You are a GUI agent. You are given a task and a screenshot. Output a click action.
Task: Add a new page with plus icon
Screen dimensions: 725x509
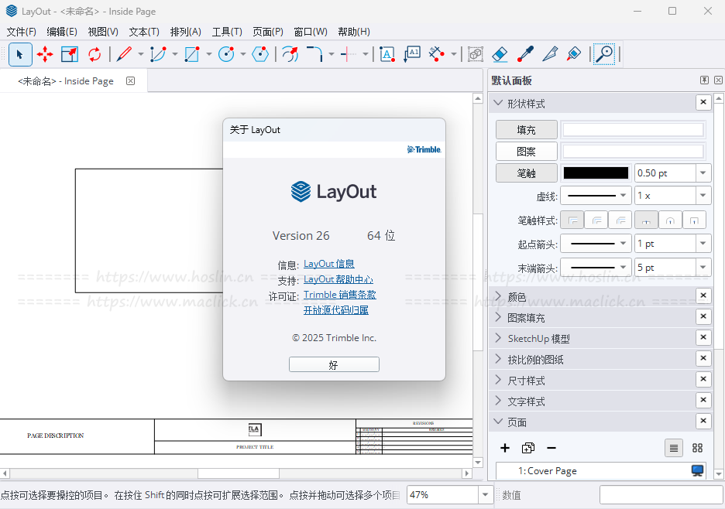click(x=505, y=448)
